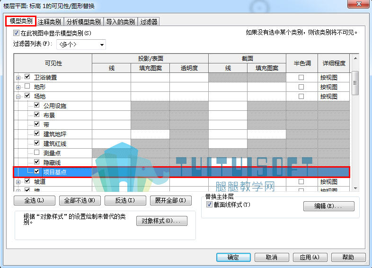Uncheck the 带 visibility checkbox
Image resolution: width=372 pixels, height=268 pixels.
pyautogui.click(x=36, y=124)
